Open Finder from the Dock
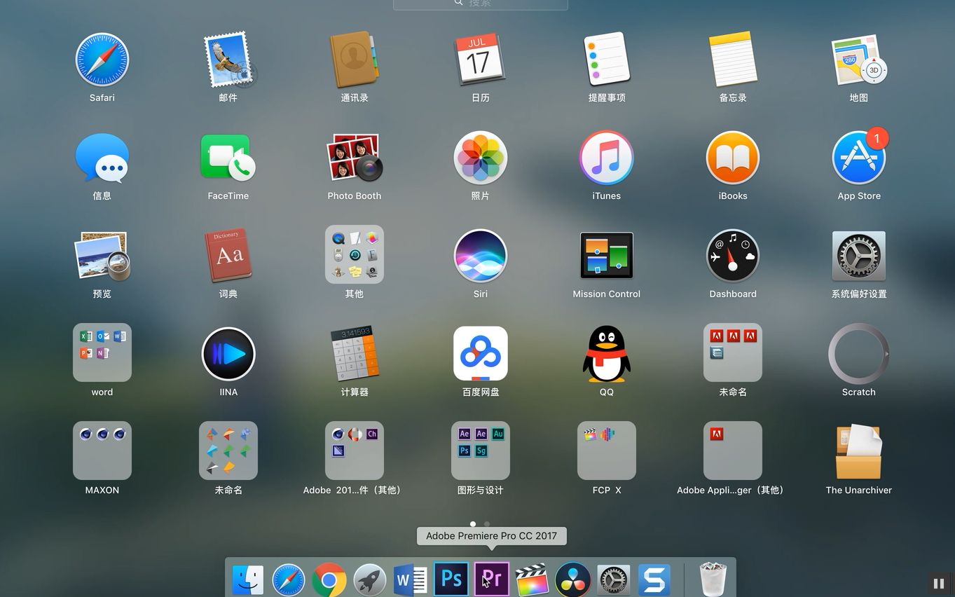Image resolution: width=955 pixels, height=597 pixels. [x=248, y=579]
